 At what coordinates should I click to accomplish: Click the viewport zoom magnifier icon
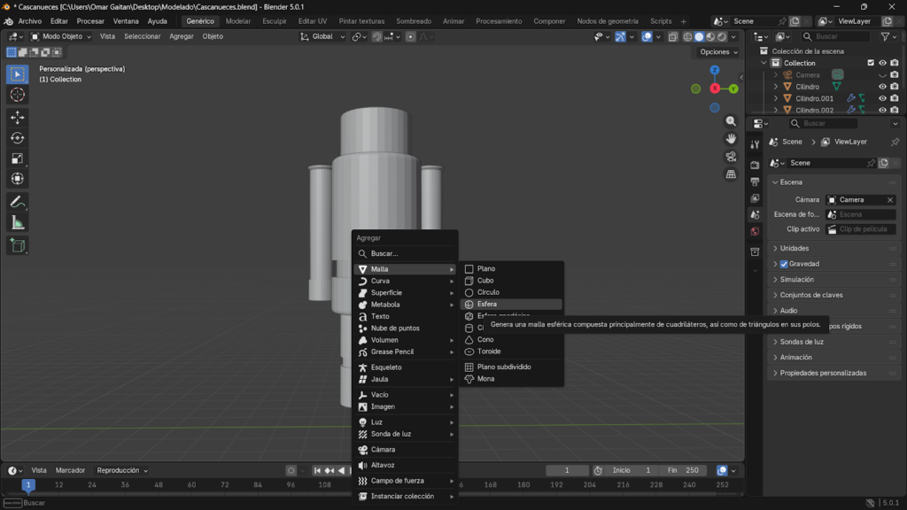731,121
